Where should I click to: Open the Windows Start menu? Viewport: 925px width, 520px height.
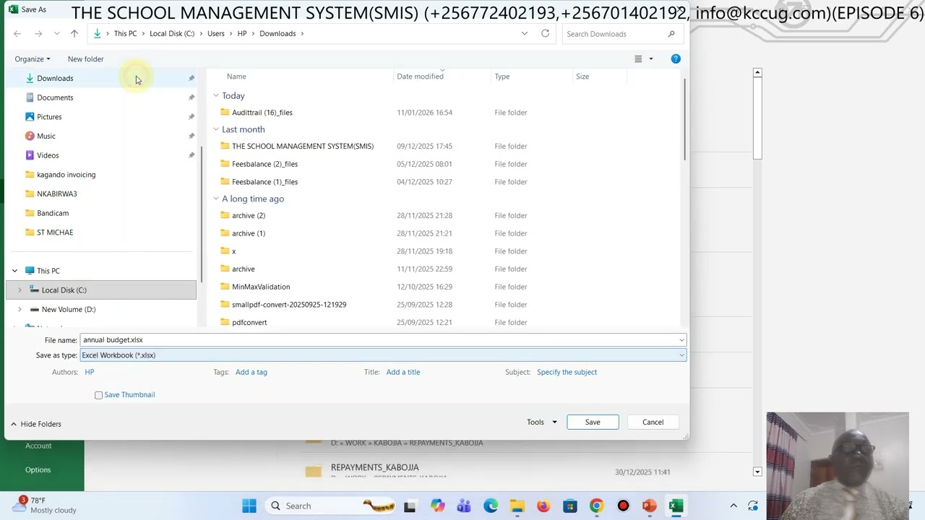(x=249, y=506)
